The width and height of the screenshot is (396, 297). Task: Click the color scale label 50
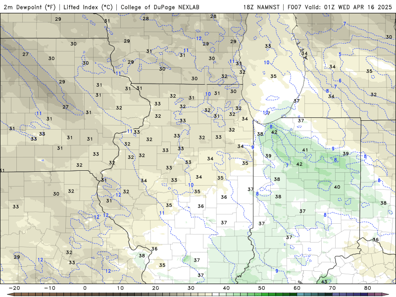tap(262, 288)
